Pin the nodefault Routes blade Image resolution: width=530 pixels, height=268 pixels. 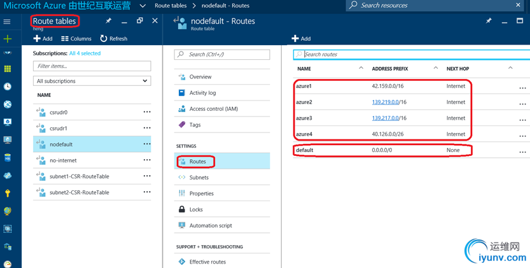click(489, 21)
